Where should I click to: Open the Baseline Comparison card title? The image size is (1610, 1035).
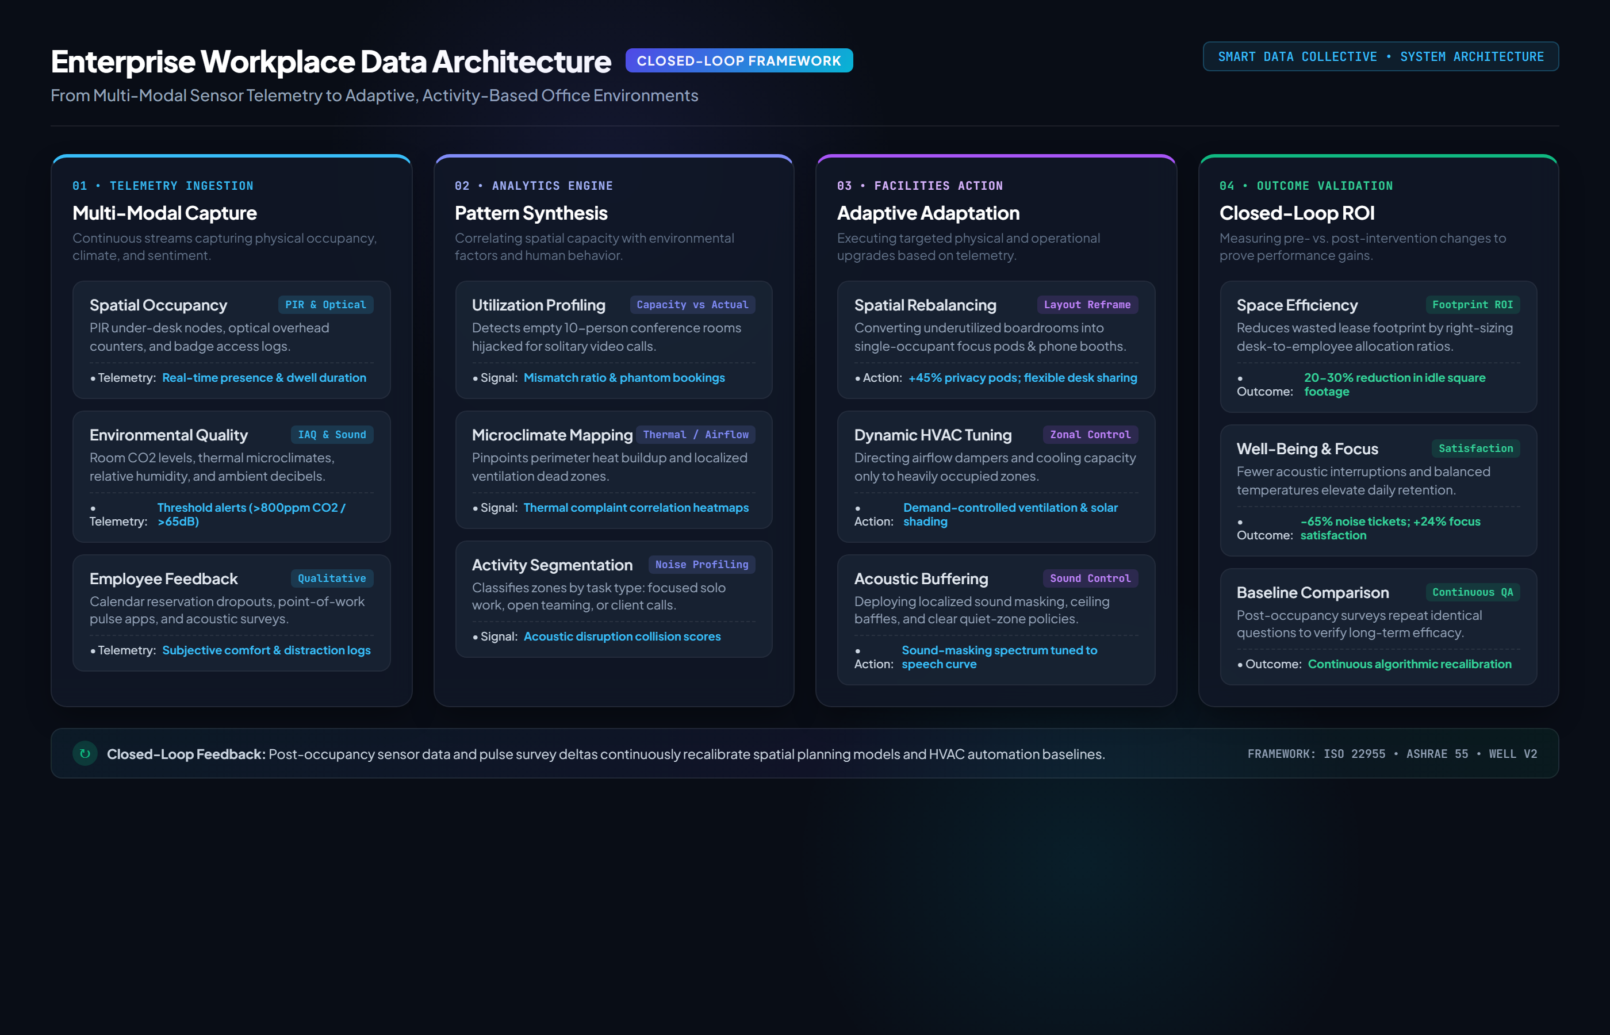point(1312,593)
